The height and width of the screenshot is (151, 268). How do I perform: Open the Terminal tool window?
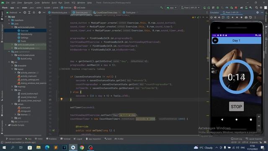[x=65, y=139]
